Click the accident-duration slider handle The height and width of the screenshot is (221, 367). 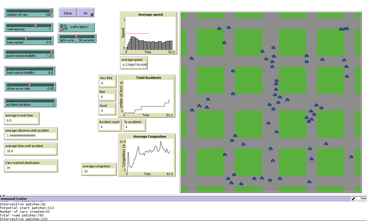[6, 101]
